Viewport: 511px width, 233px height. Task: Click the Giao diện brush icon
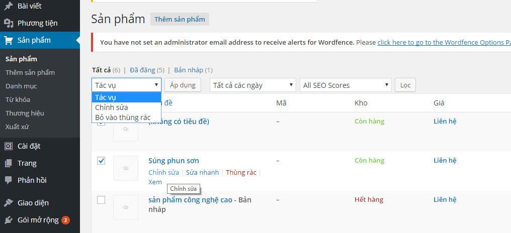tap(9, 203)
